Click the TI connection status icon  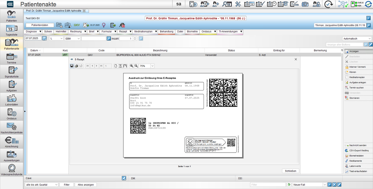coord(343,4)
